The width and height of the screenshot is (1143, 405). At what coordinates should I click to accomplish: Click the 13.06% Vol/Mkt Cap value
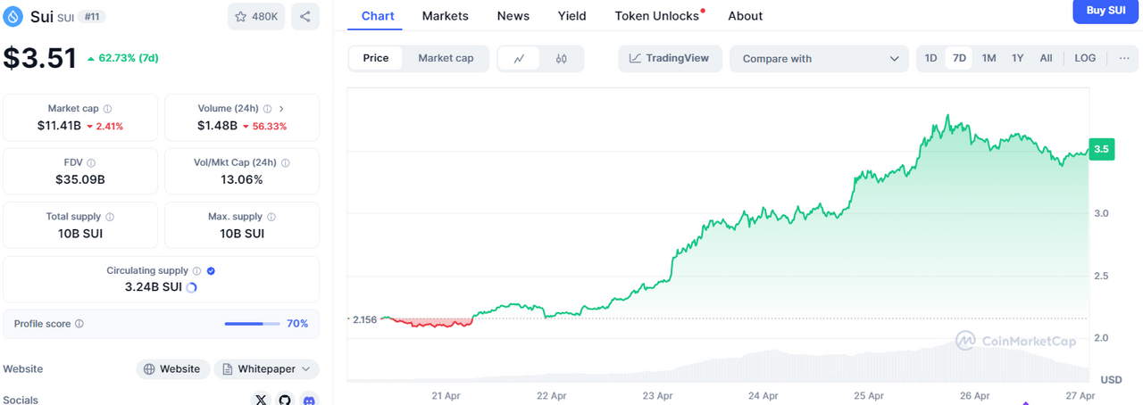point(242,179)
